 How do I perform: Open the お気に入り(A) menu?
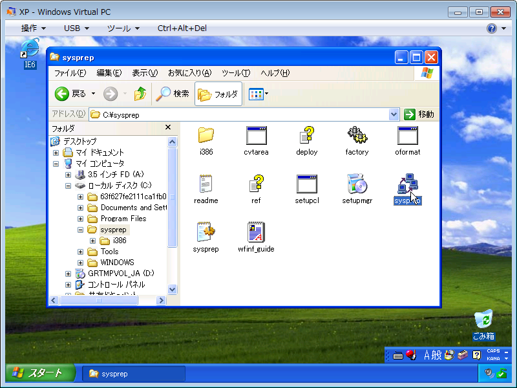click(189, 73)
